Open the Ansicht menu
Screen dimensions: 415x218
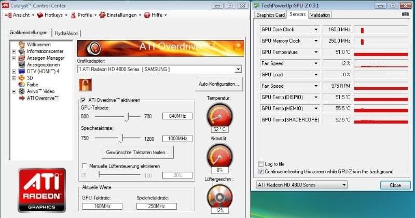click(x=20, y=15)
